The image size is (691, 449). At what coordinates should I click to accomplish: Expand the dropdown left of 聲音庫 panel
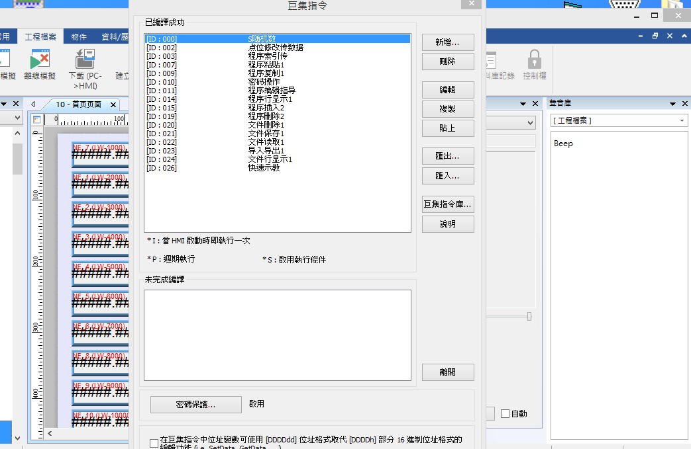click(x=530, y=122)
